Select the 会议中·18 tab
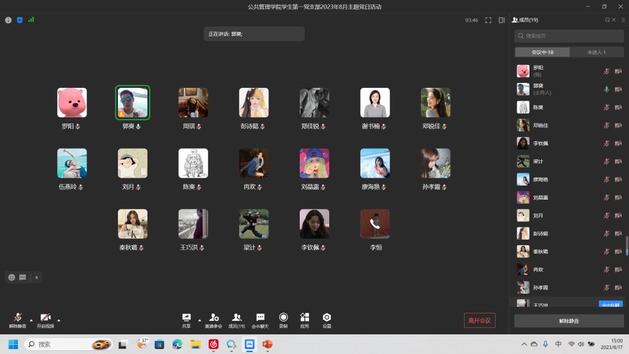629x354 pixels. click(x=542, y=52)
